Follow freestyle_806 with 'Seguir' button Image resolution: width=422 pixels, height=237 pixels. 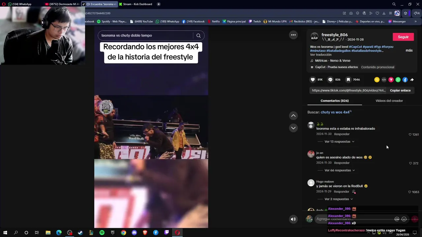[403, 37]
